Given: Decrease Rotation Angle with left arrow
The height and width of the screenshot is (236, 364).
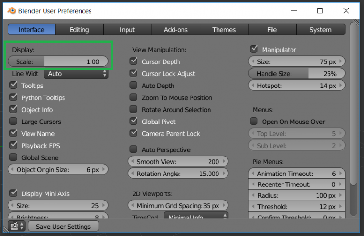Looking at the screenshot, I should coord(132,173).
